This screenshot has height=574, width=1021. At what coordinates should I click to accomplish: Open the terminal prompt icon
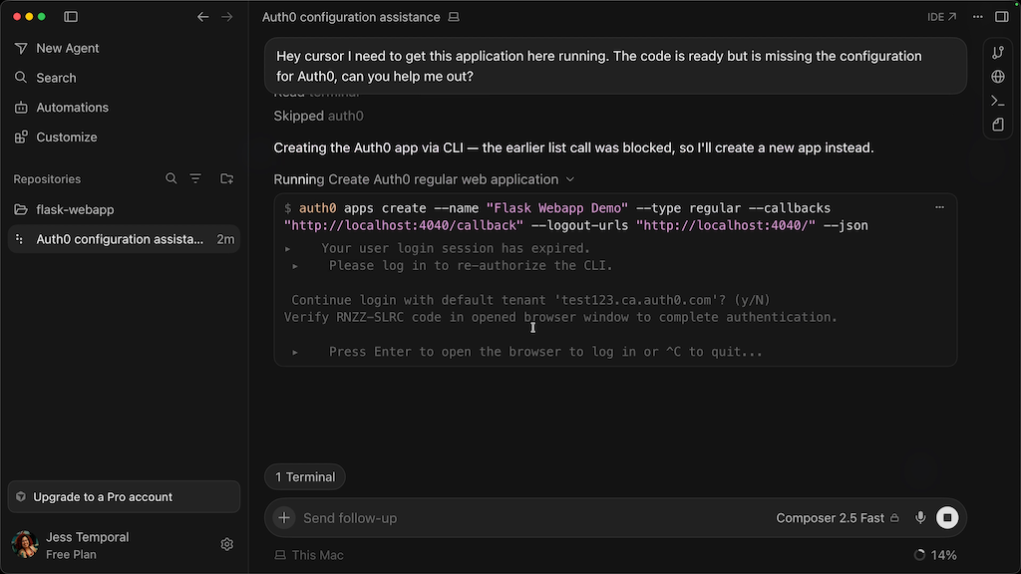click(x=997, y=101)
